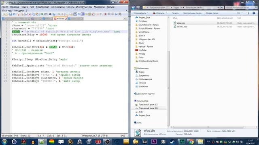Click the file list horizontal scrollbar
Viewport: 259px width, 145px height.
208,127
